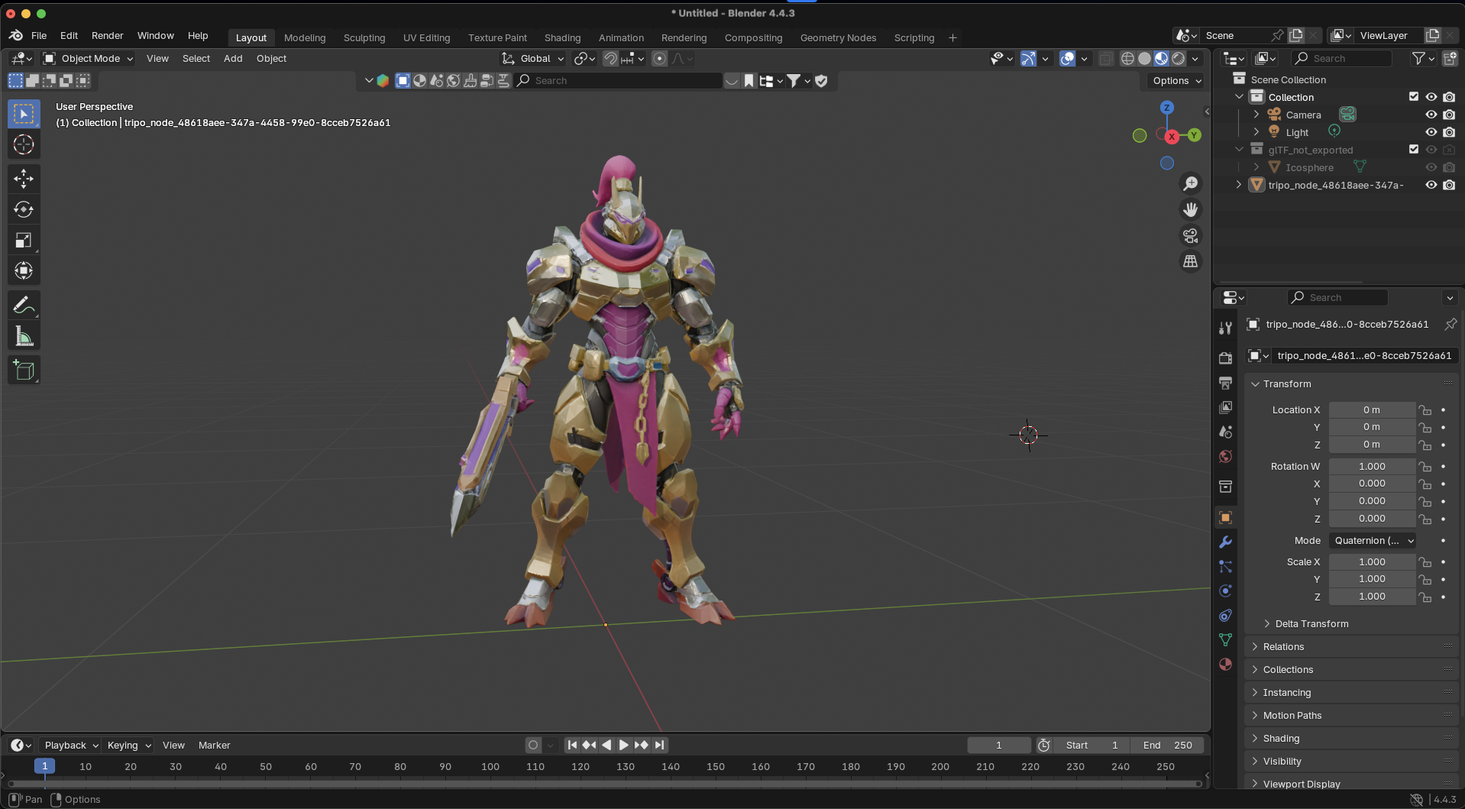The width and height of the screenshot is (1465, 809).
Task: Switch to the Sculpting workspace tab
Action: tap(364, 37)
